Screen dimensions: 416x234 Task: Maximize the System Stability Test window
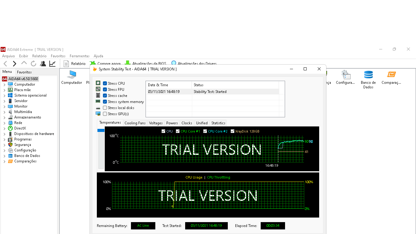tap(305, 69)
